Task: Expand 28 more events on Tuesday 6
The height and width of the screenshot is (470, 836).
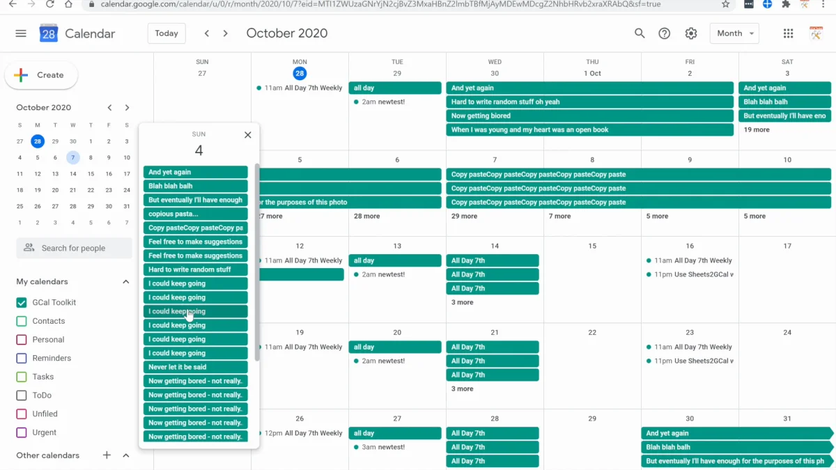Action: pos(366,216)
